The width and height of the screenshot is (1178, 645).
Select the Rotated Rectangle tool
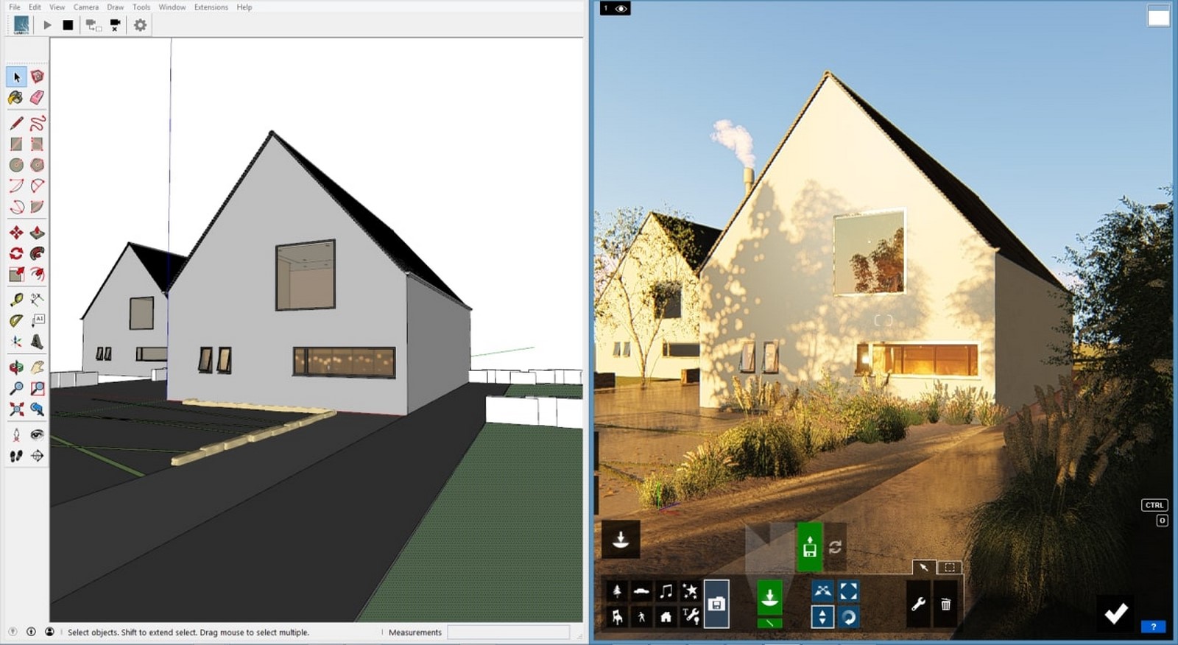click(37, 144)
